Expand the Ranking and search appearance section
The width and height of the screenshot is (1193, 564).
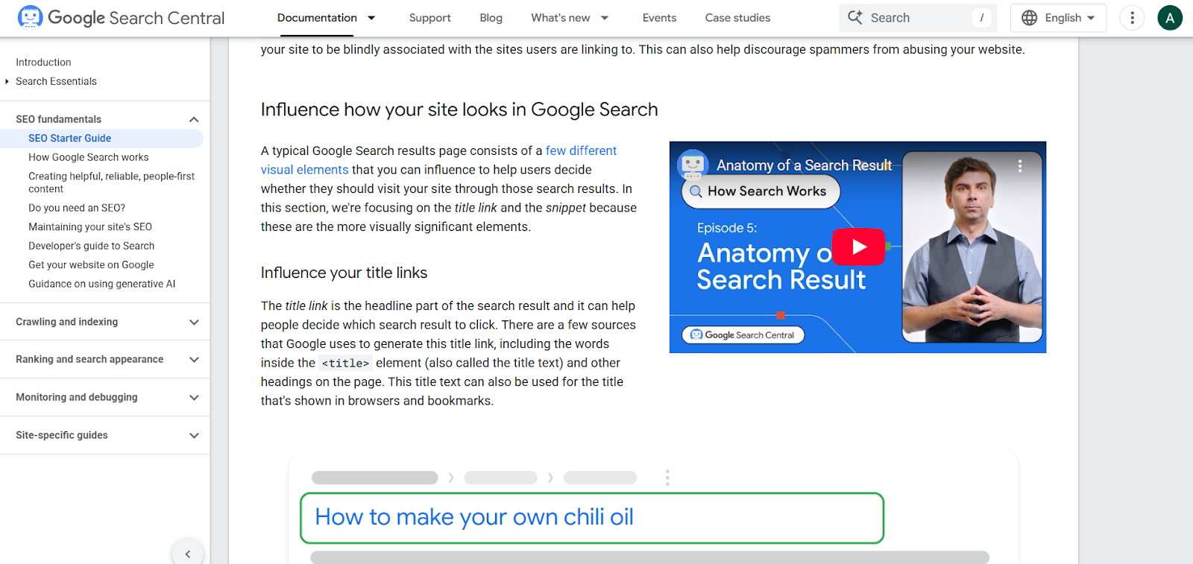pos(194,359)
